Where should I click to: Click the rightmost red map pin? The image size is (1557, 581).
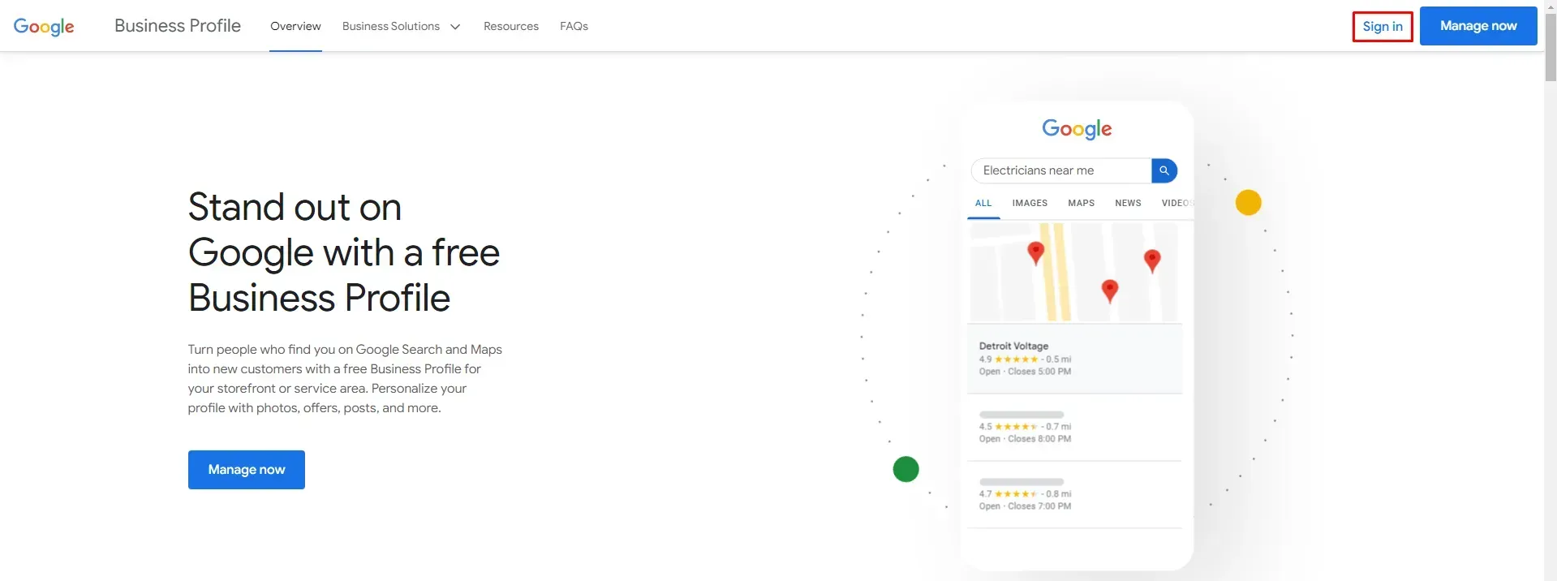(x=1152, y=261)
